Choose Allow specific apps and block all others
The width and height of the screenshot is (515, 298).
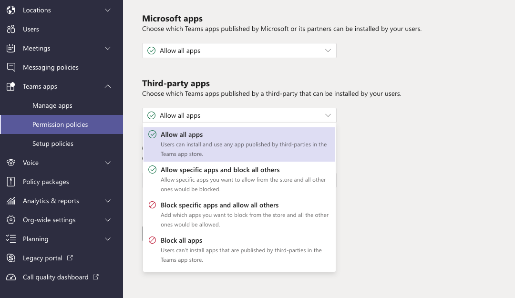(x=239, y=179)
